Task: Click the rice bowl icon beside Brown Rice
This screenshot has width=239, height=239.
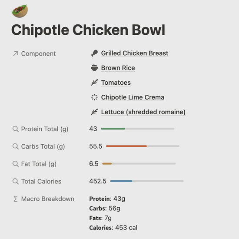Action: (x=94, y=68)
